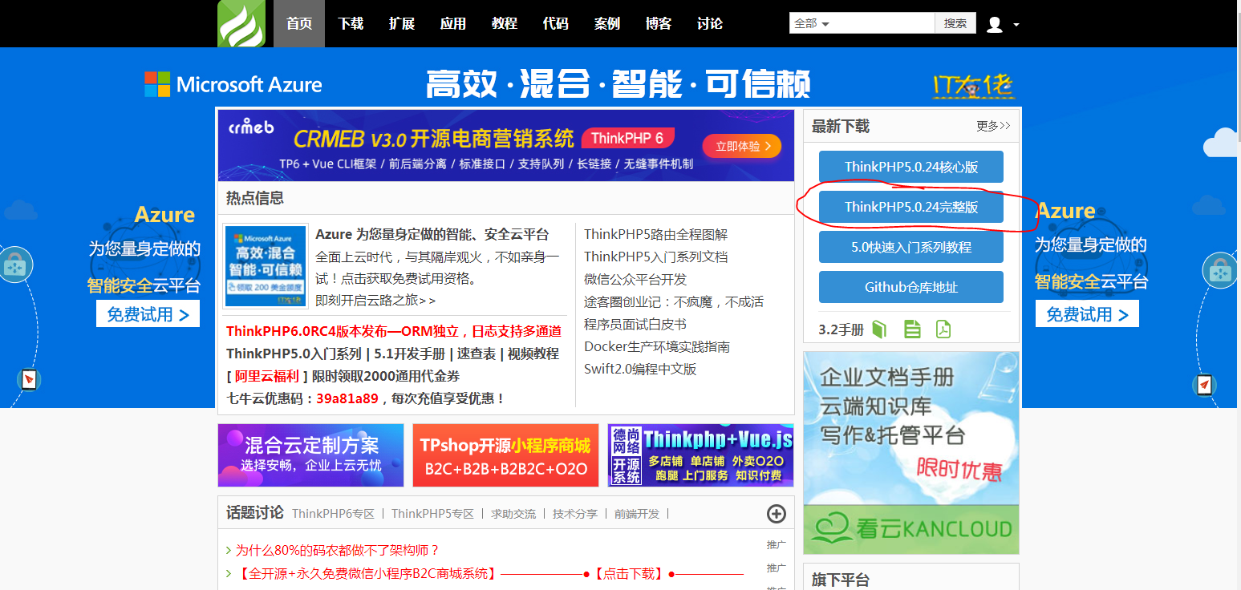Click 立即体验 on the CRMEB banner
The image size is (1241, 590).
pyautogui.click(x=742, y=146)
